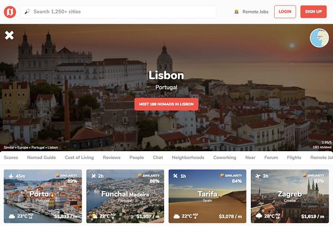
Task: Open the Nomad Guide tab
Action: point(42,157)
